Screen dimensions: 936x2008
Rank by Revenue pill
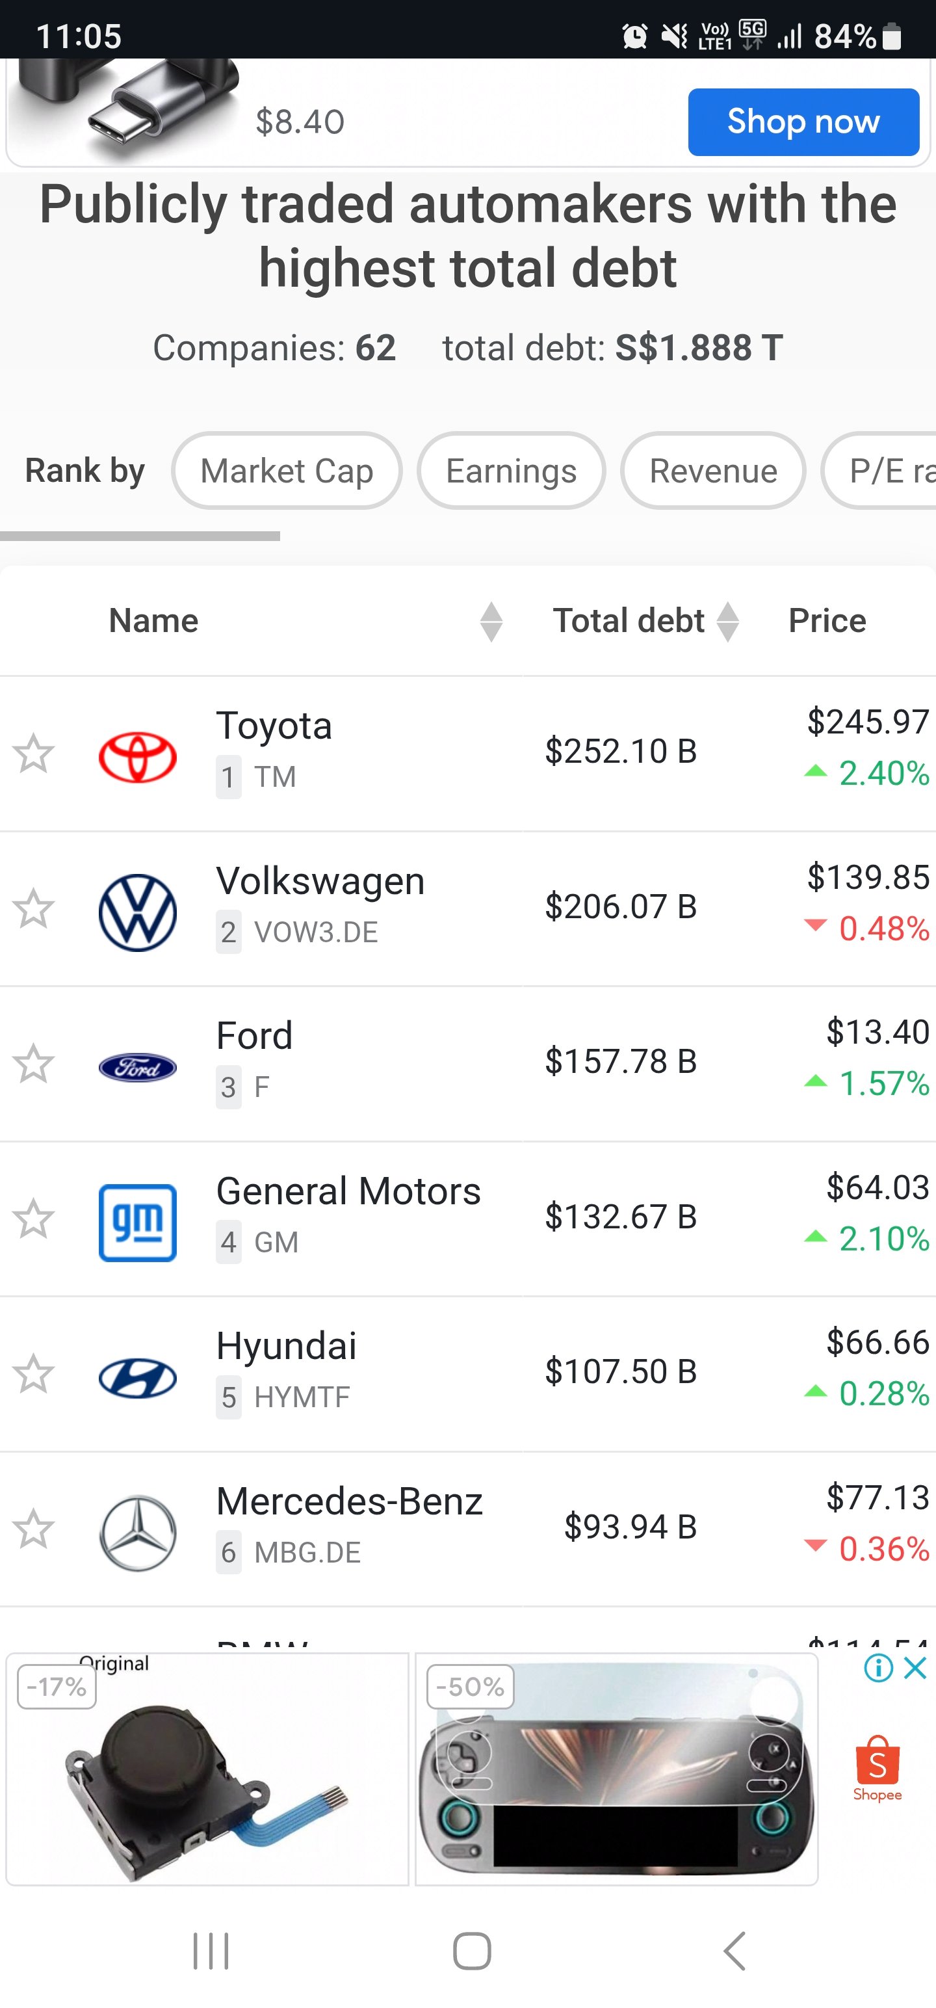pyautogui.click(x=713, y=471)
